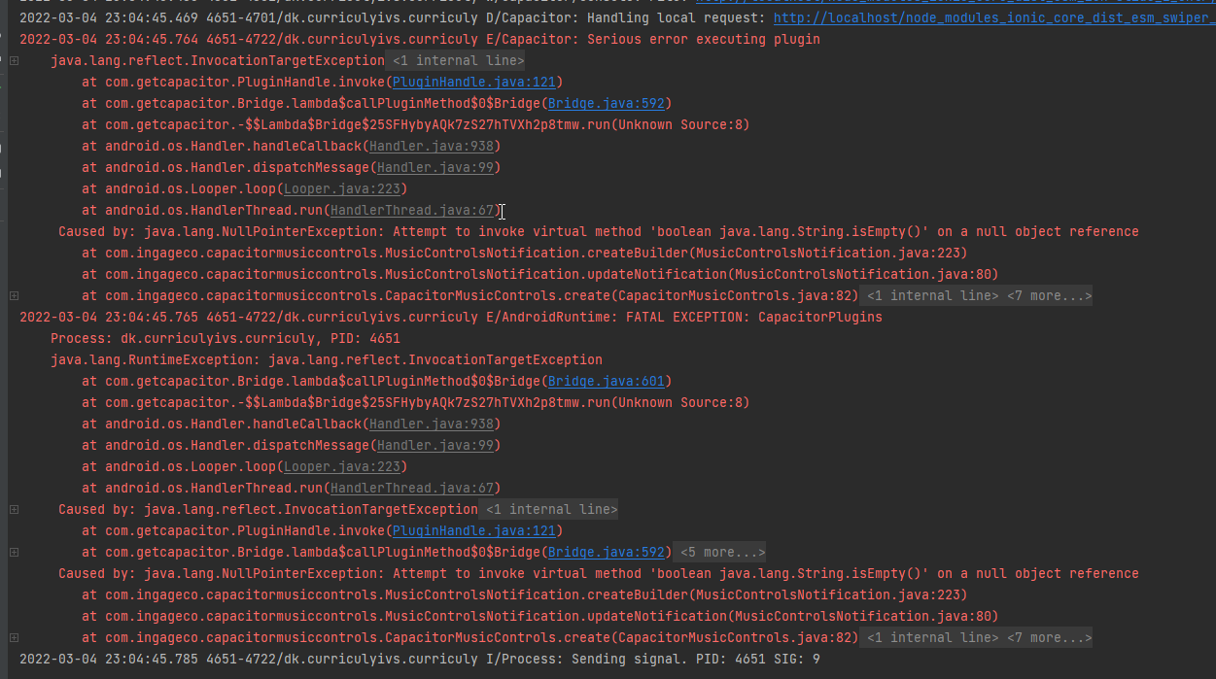Select 'Process: dk.curriculyivs.curriculy, PID: 4651' line
The image size is (1216, 679).
click(x=226, y=338)
